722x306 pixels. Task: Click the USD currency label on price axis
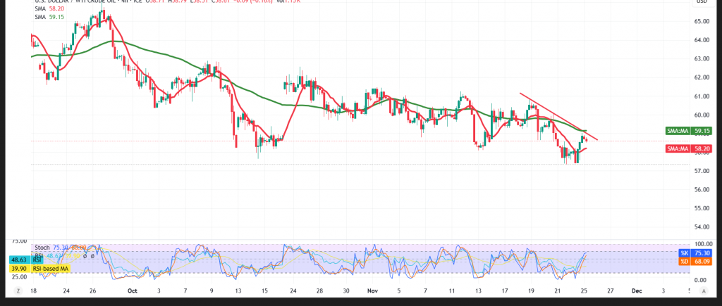click(702, 2)
